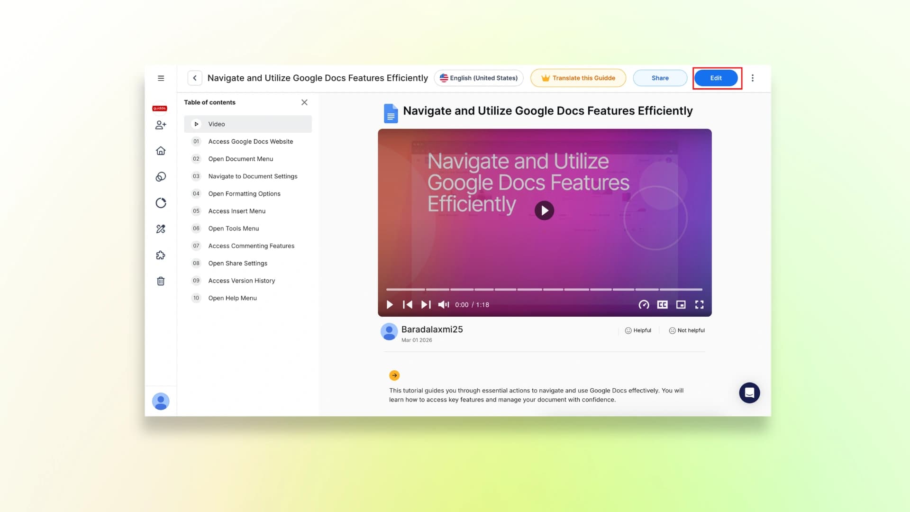
Task: Open playback speed options
Action: 644,305
